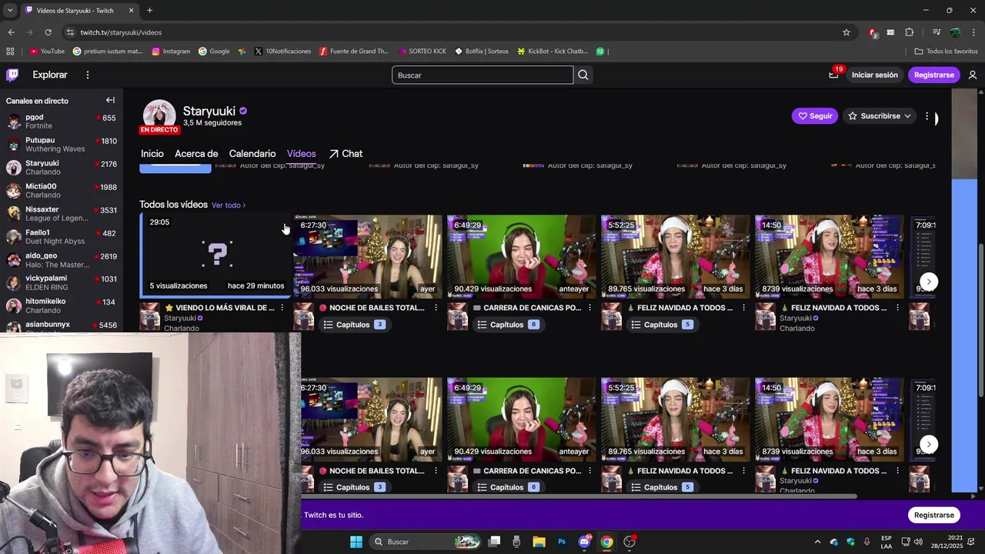This screenshot has height=554, width=985.
Task: Open the Suscribirse dropdown
Action: (880, 116)
